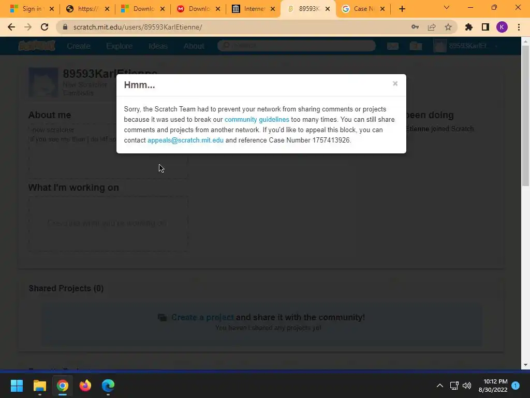530x398 pixels.
Task: Open the network status tray icon
Action: coord(454,386)
